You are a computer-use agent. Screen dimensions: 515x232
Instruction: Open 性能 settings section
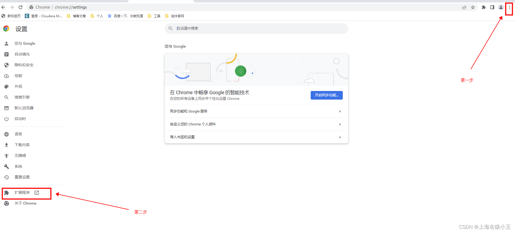(x=18, y=76)
